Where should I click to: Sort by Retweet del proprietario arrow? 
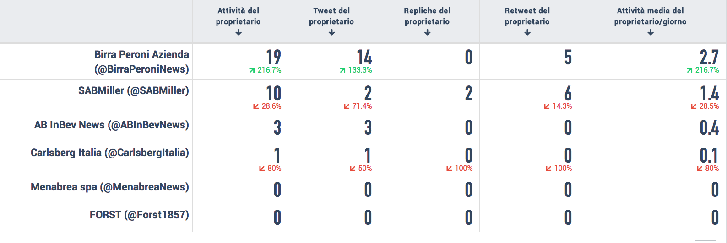coord(527,32)
